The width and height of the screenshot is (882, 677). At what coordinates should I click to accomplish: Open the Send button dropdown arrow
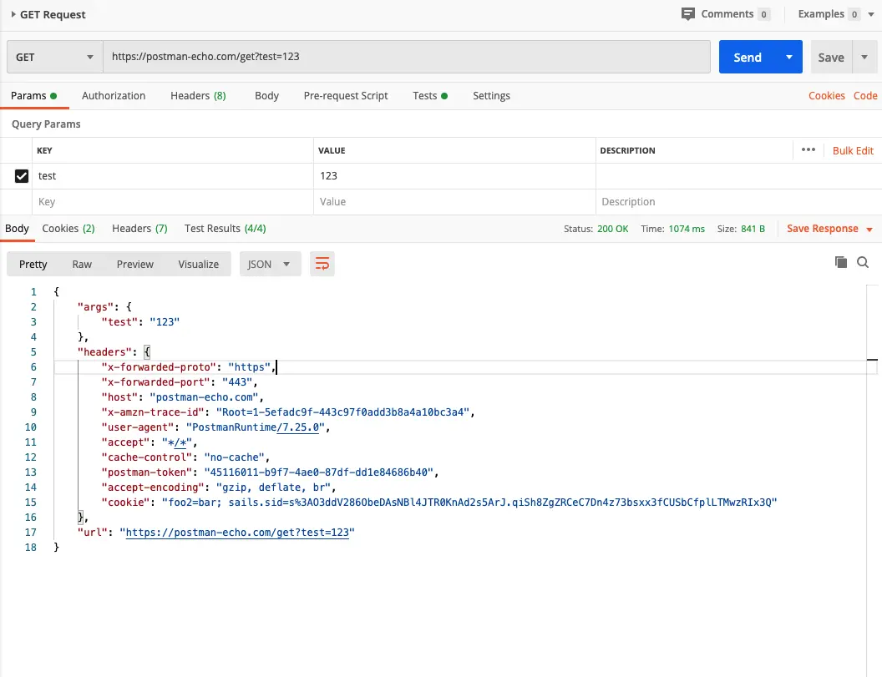(x=789, y=57)
